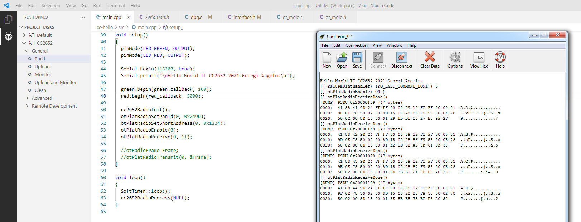Click the Default environment folder icon

pos(32,35)
